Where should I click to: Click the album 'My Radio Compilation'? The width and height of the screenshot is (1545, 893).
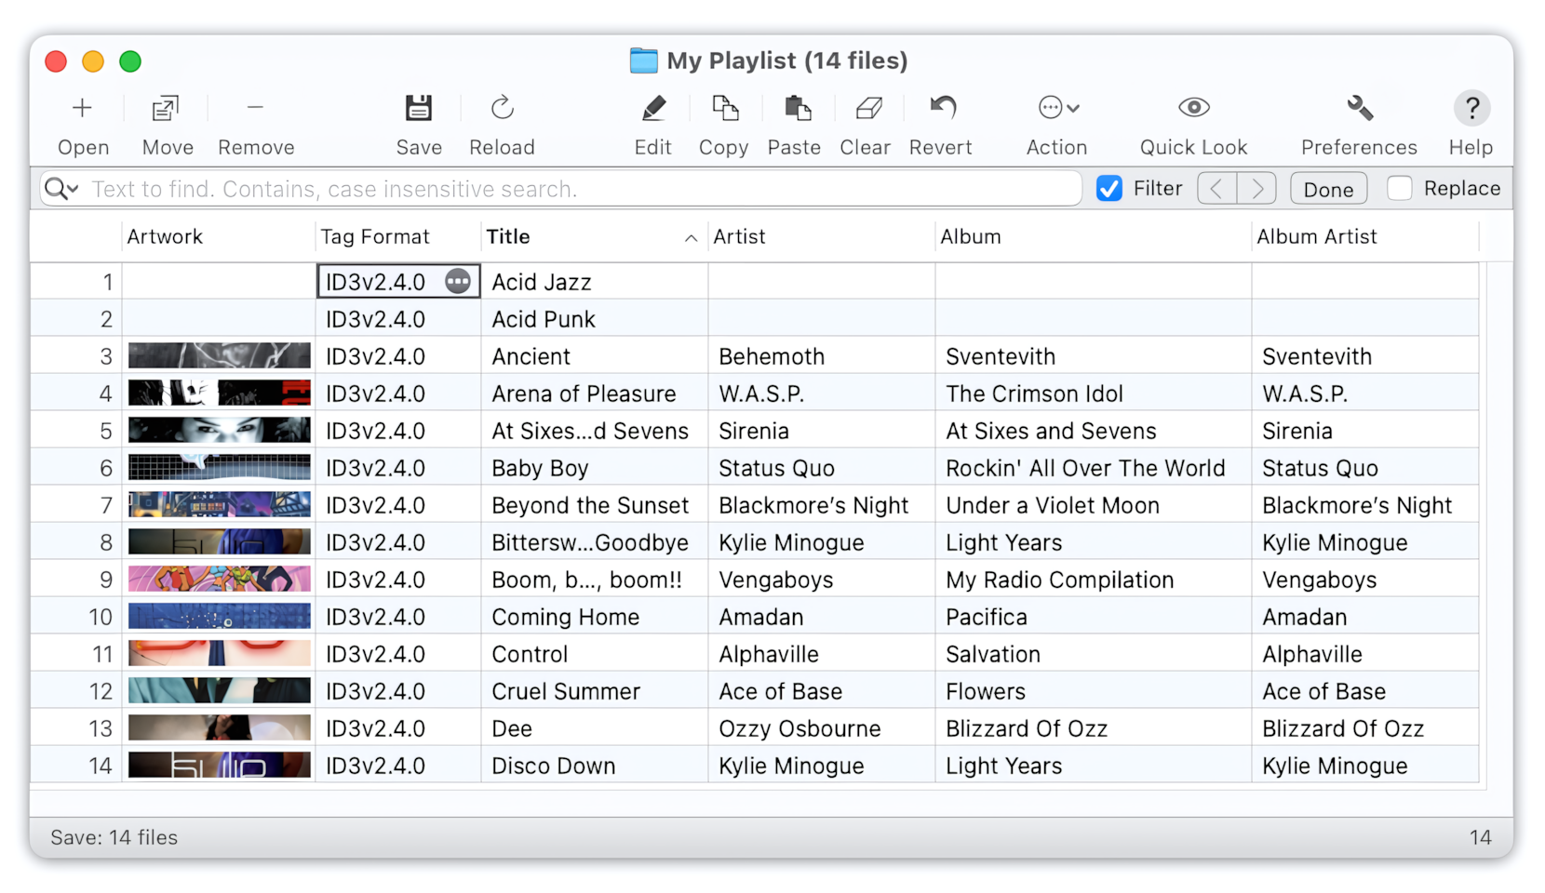tap(1059, 580)
